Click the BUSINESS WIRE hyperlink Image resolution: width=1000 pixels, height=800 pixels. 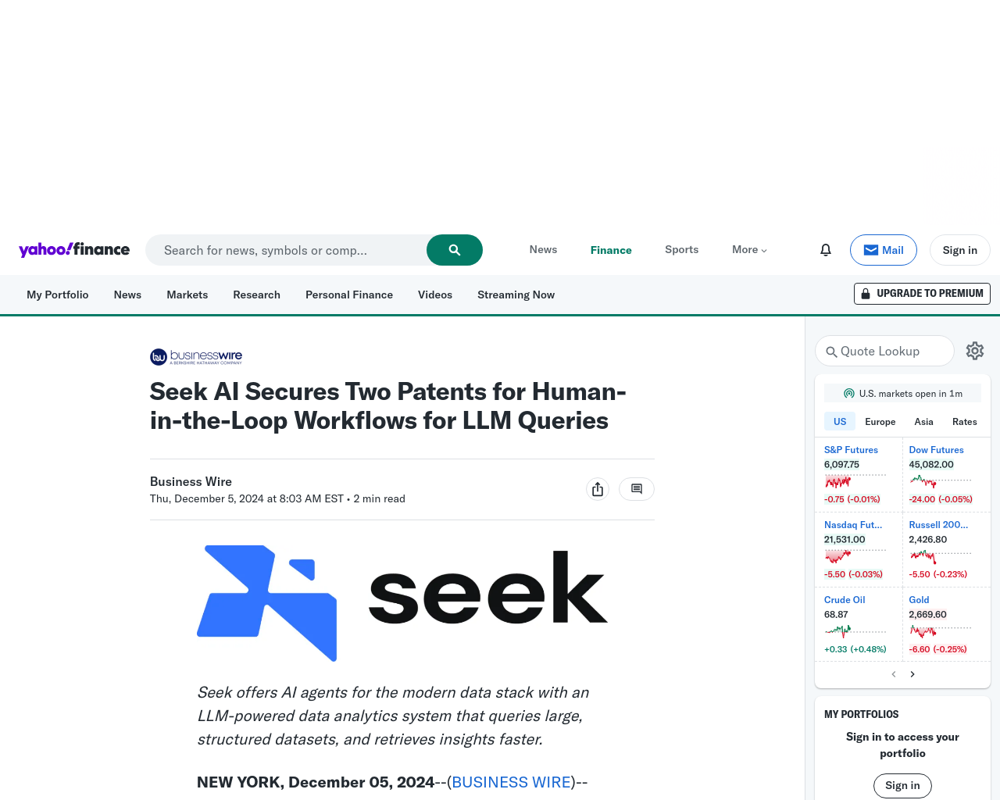pyautogui.click(x=511, y=782)
